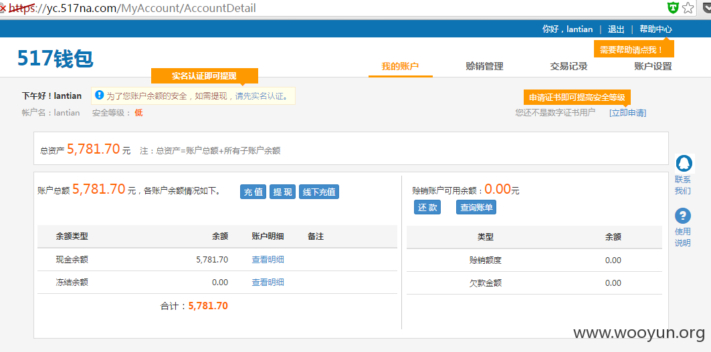The height and width of the screenshot is (352, 711).
Task: Click the 需要帮助请点我 orange tooltip
Action: click(634, 49)
